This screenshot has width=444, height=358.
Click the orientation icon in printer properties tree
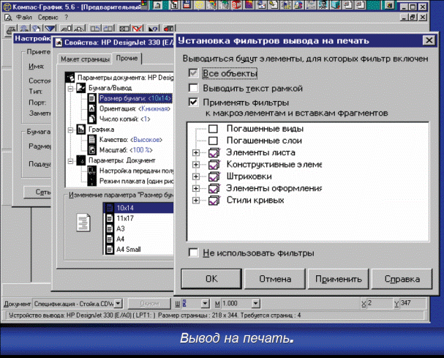[x=91, y=108]
